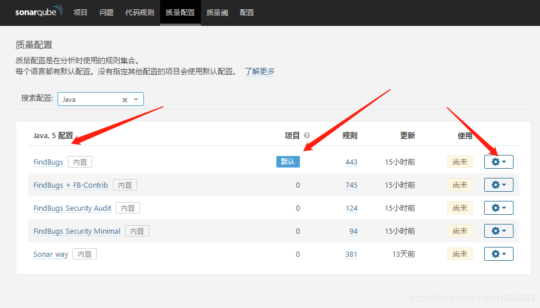
Task: Click 尚未 status in FindBugs row
Action: (460, 162)
